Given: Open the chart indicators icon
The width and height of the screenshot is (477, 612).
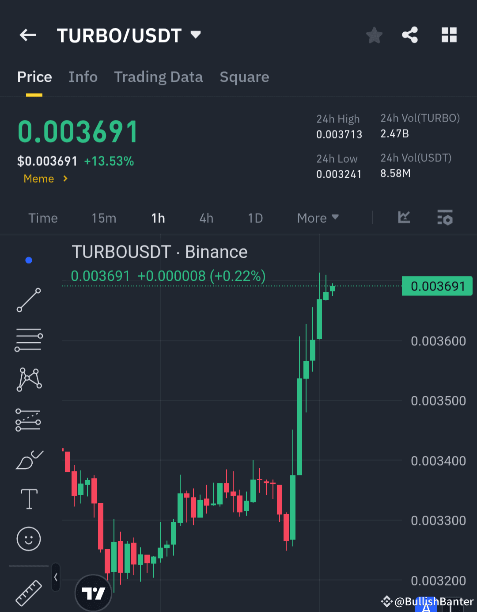Looking at the screenshot, I should 404,218.
